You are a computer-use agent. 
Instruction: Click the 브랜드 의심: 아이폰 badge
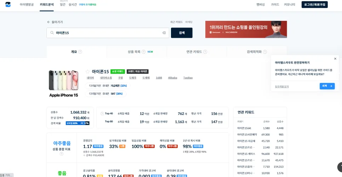(138, 71)
